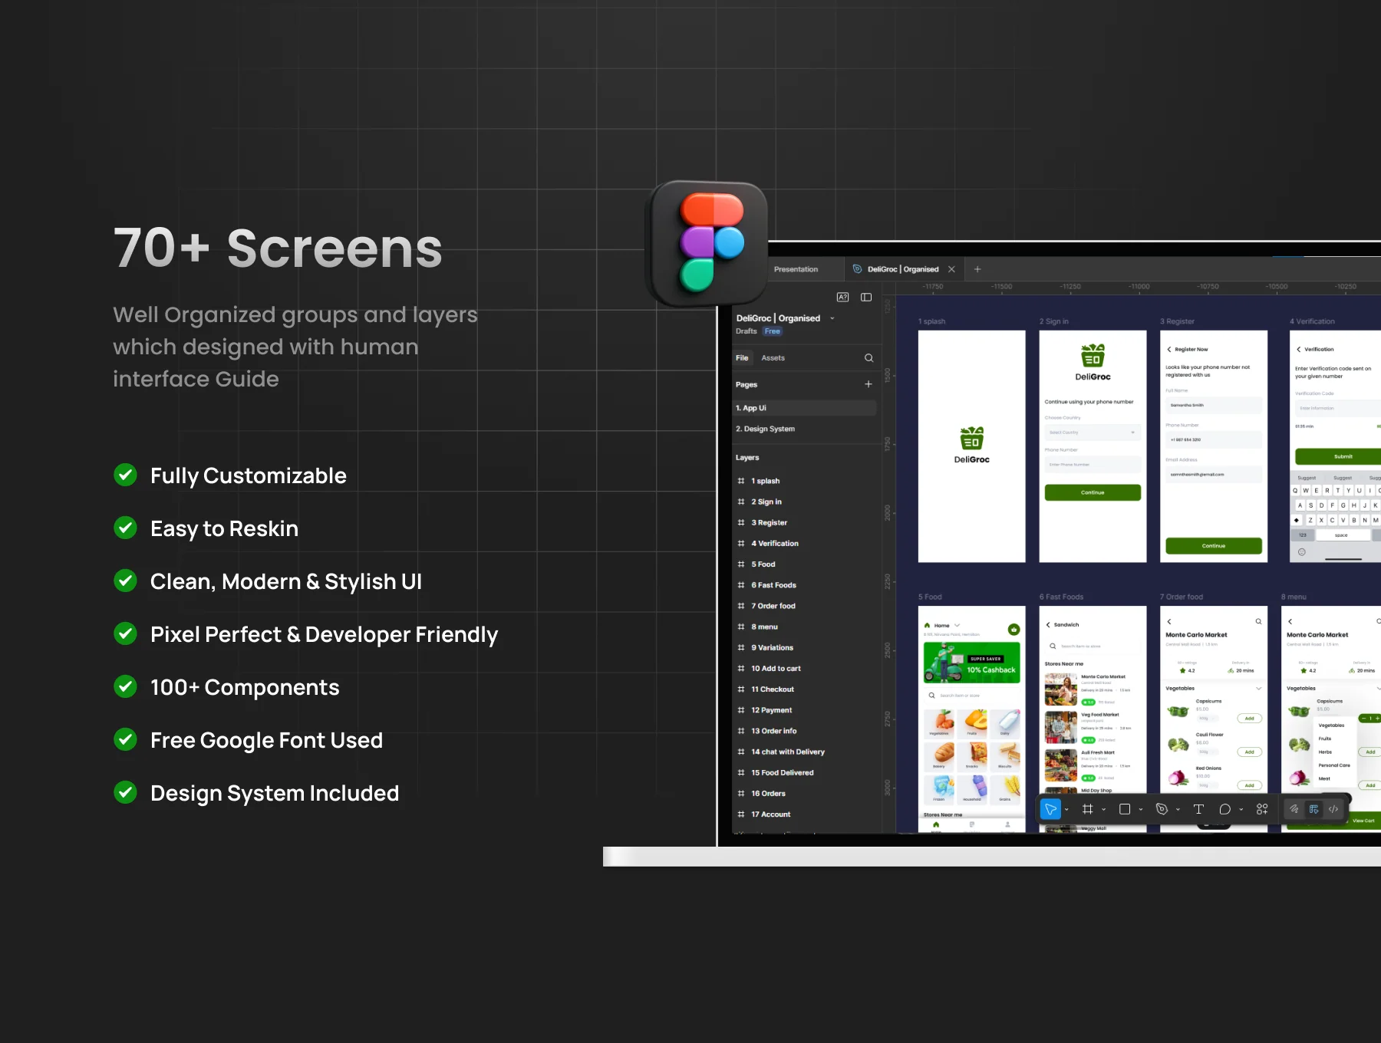Viewport: 1381px width, 1043px height.
Task: Click the 7 Order food frame title on canvas
Action: click(1182, 597)
